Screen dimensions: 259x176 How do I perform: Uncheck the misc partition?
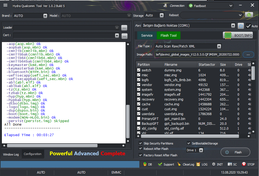[139, 75]
